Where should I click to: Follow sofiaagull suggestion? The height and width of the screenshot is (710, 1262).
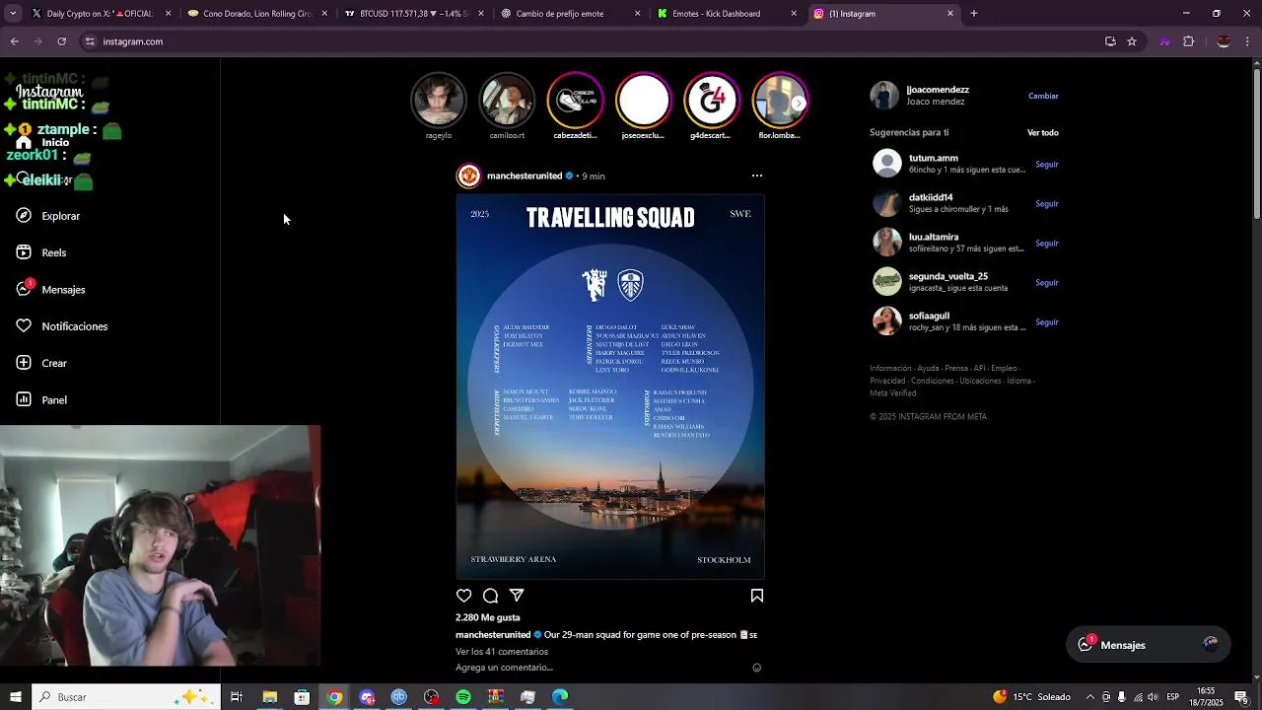[1046, 322]
